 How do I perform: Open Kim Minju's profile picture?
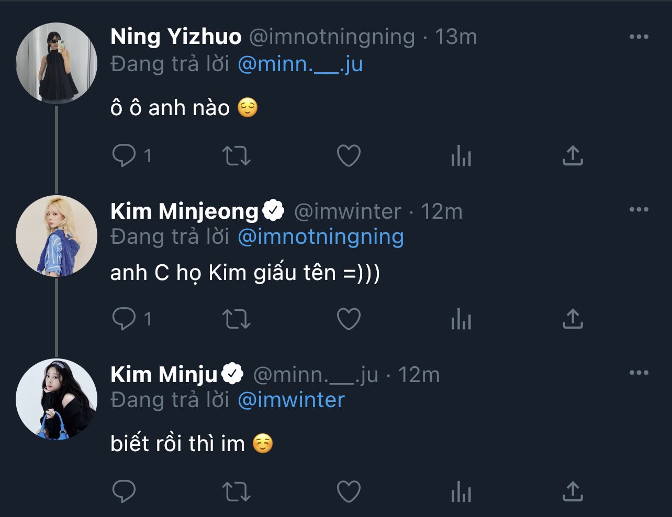57,399
